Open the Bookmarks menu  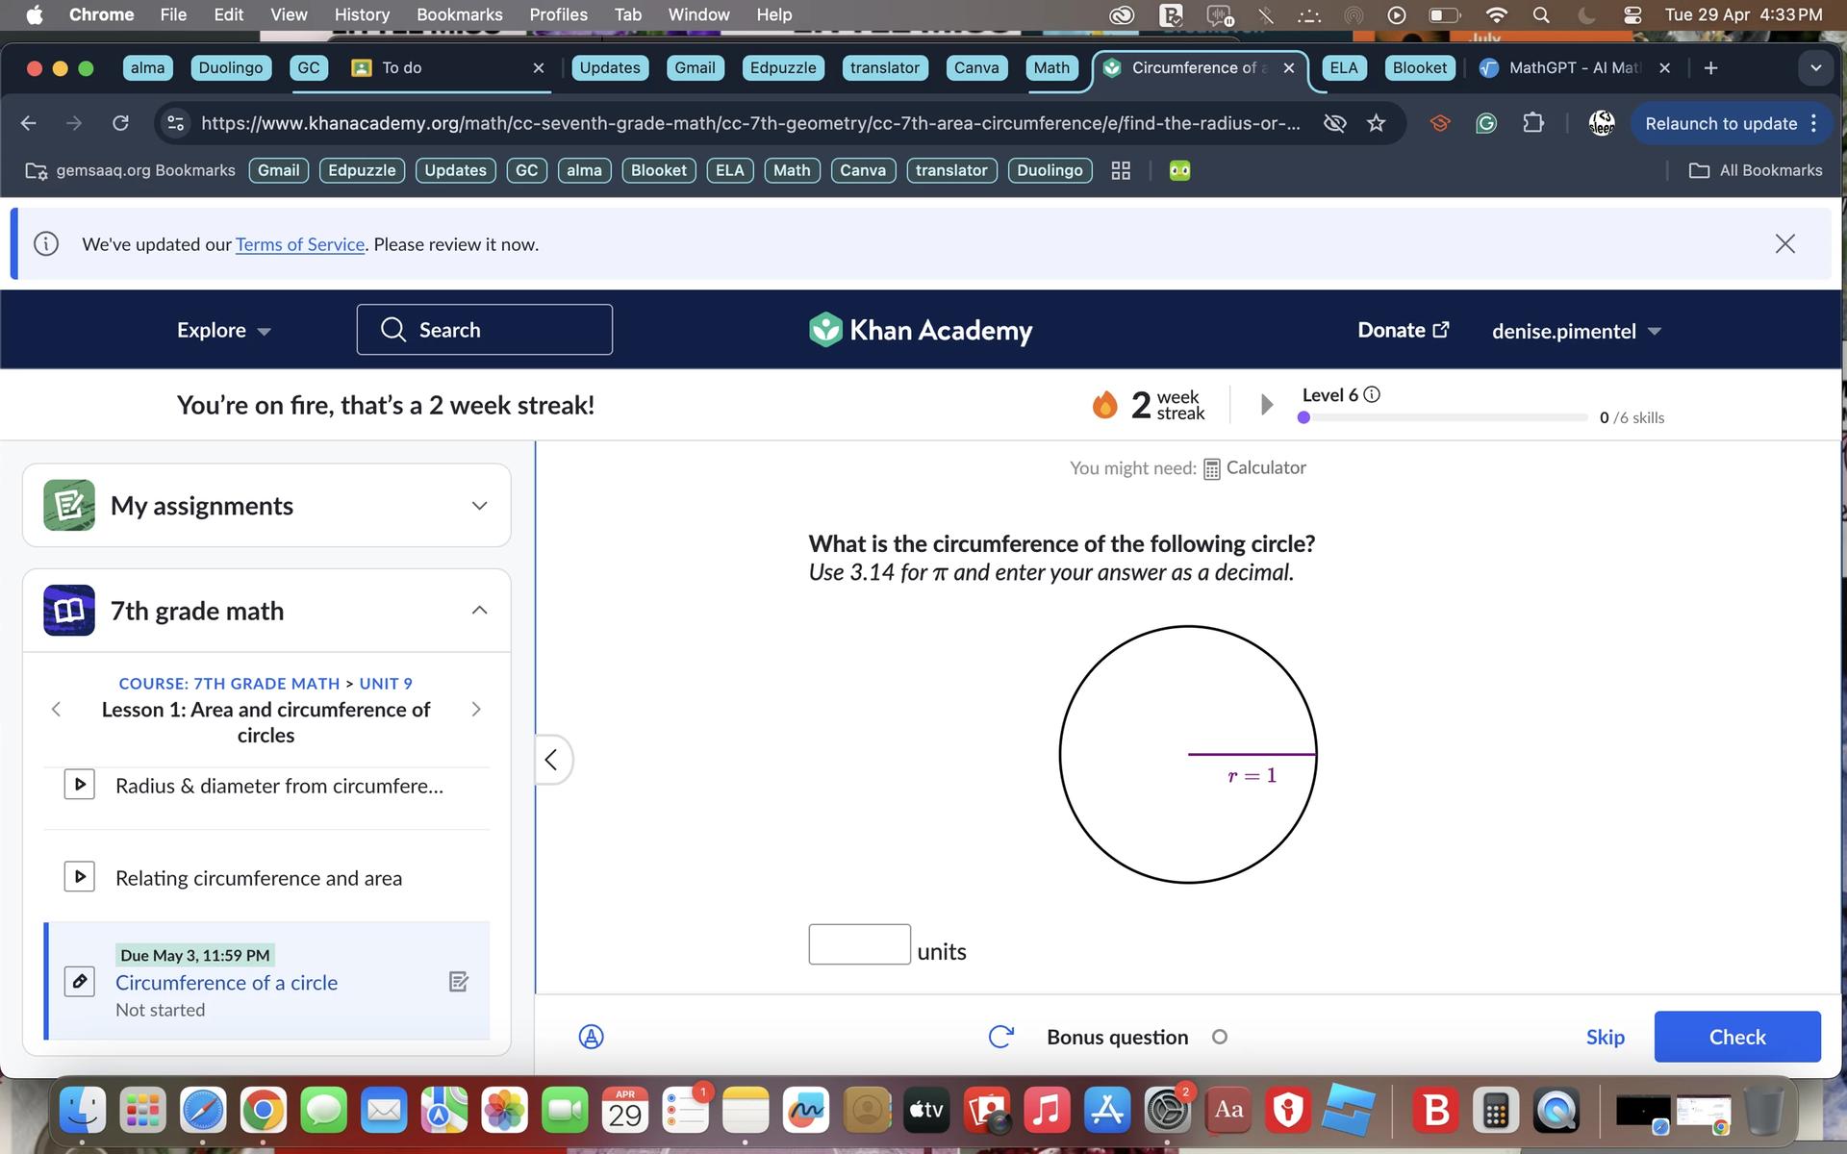[x=459, y=14]
